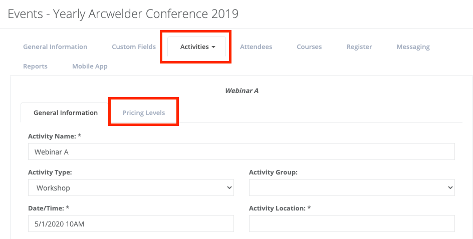This screenshot has width=473, height=239.
Task: Open the Activities dropdown tab
Action: [197, 47]
